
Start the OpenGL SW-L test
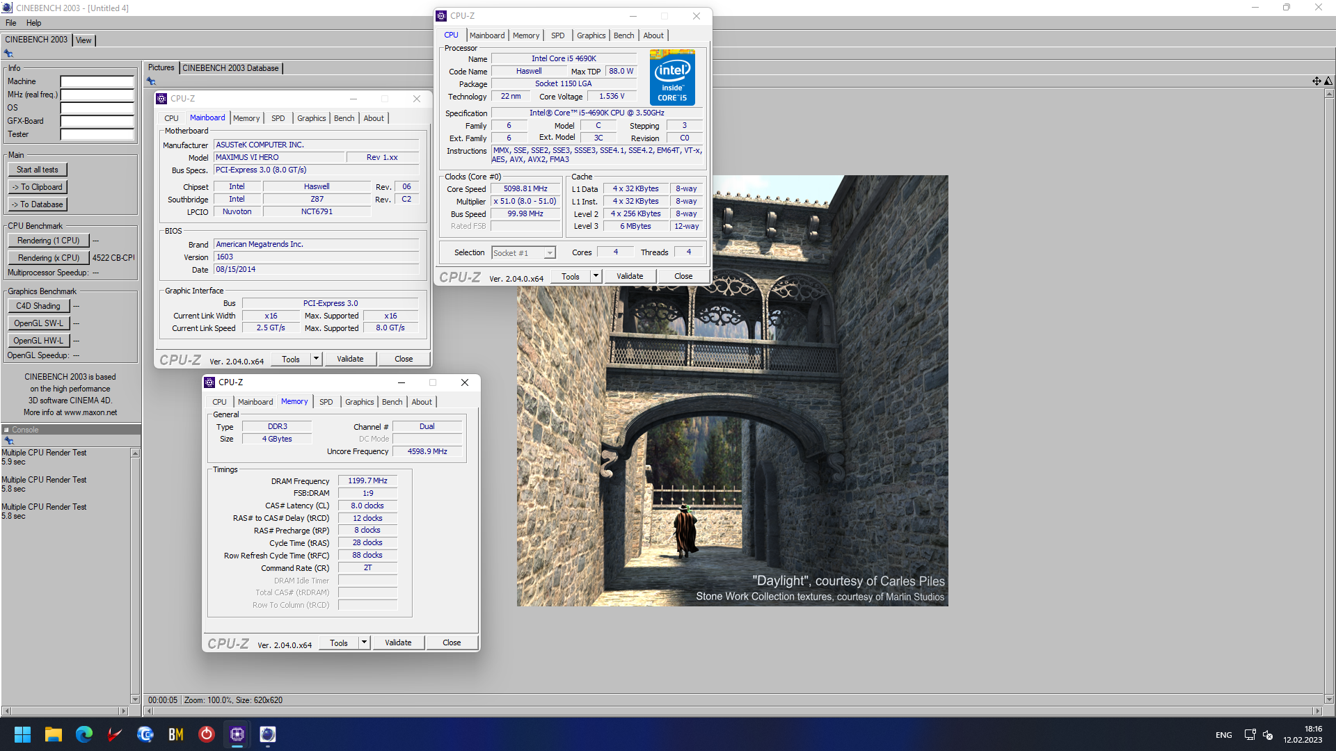[x=38, y=323]
